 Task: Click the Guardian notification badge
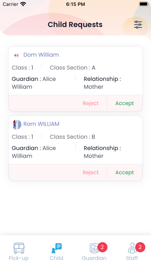tap(102, 247)
